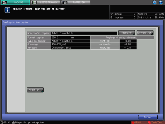This screenshot has width=165, height=124.
Task: Click the Horizontal label
Action: 105,44
